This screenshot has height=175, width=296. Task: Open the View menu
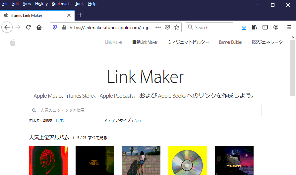(27, 4)
